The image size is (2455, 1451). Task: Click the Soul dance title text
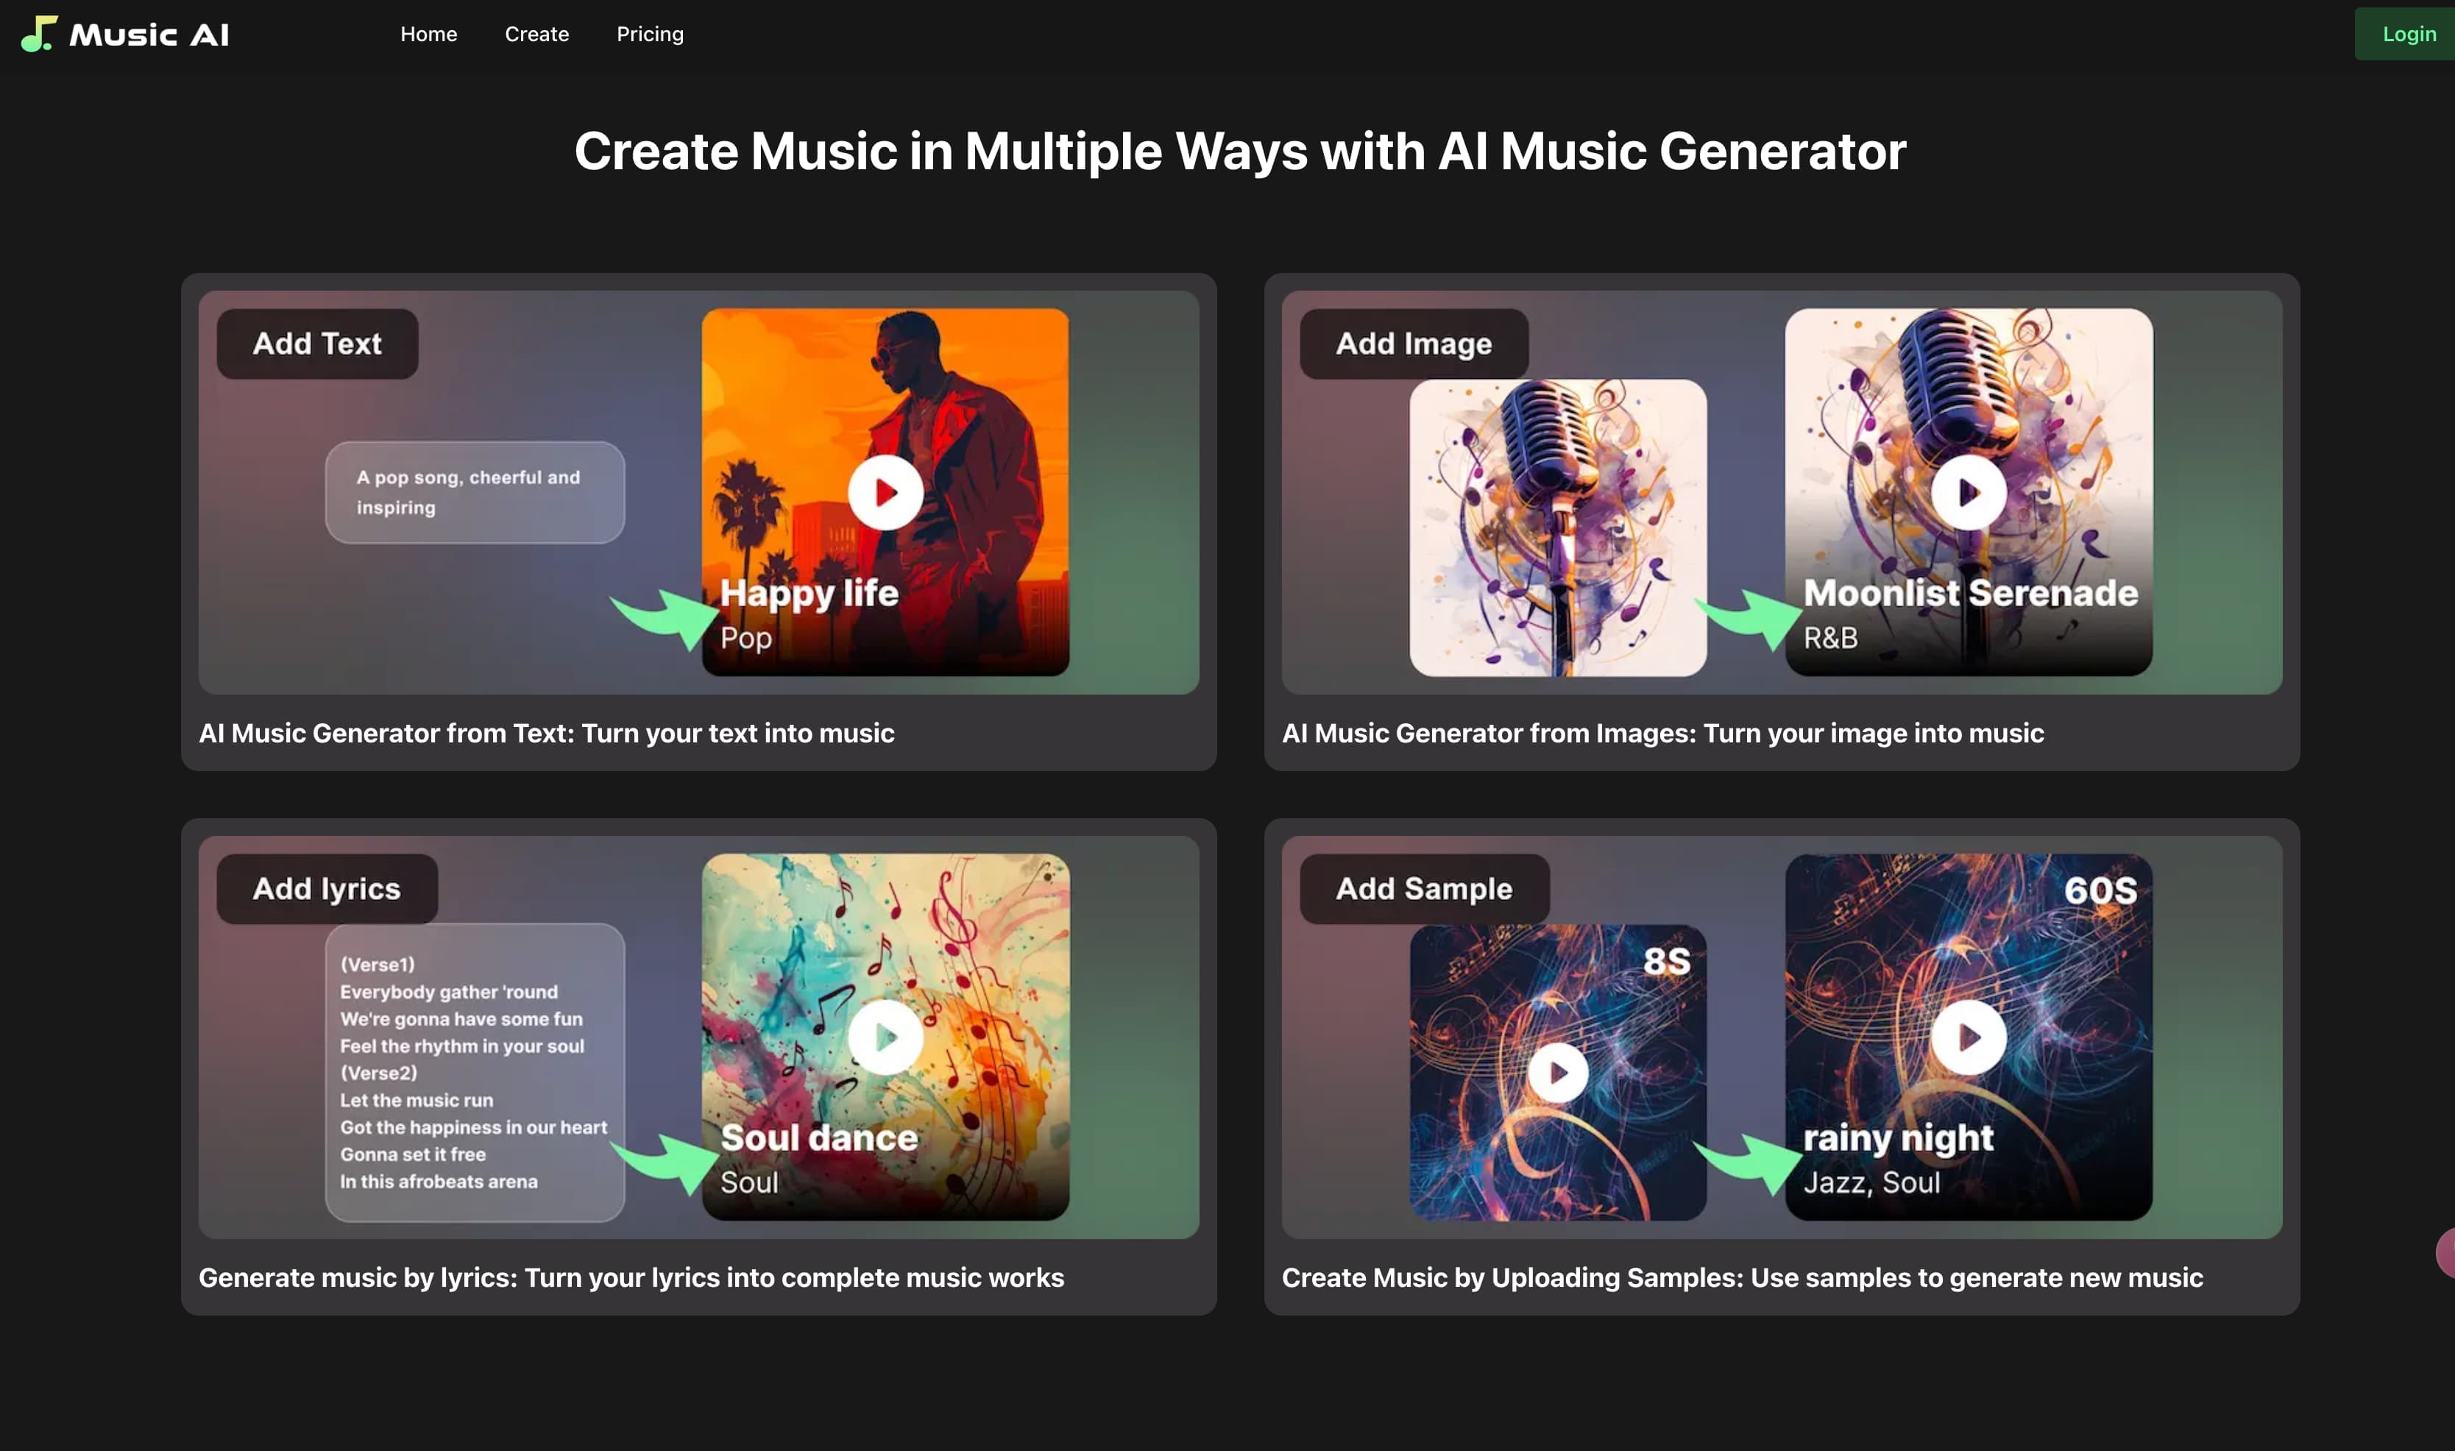[x=818, y=1137]
